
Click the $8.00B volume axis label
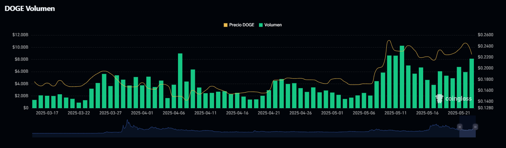pyautogui.click(x=22, y=59)
